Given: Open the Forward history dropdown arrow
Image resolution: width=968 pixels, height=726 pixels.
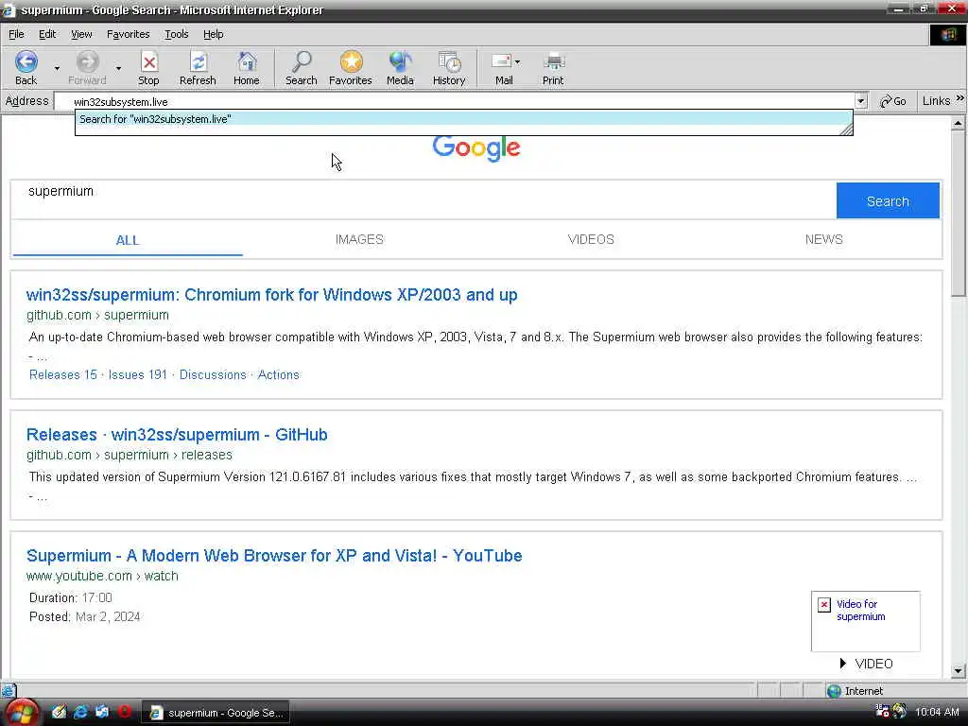Looking at the screenshot, I should click(x=118, y=68).
